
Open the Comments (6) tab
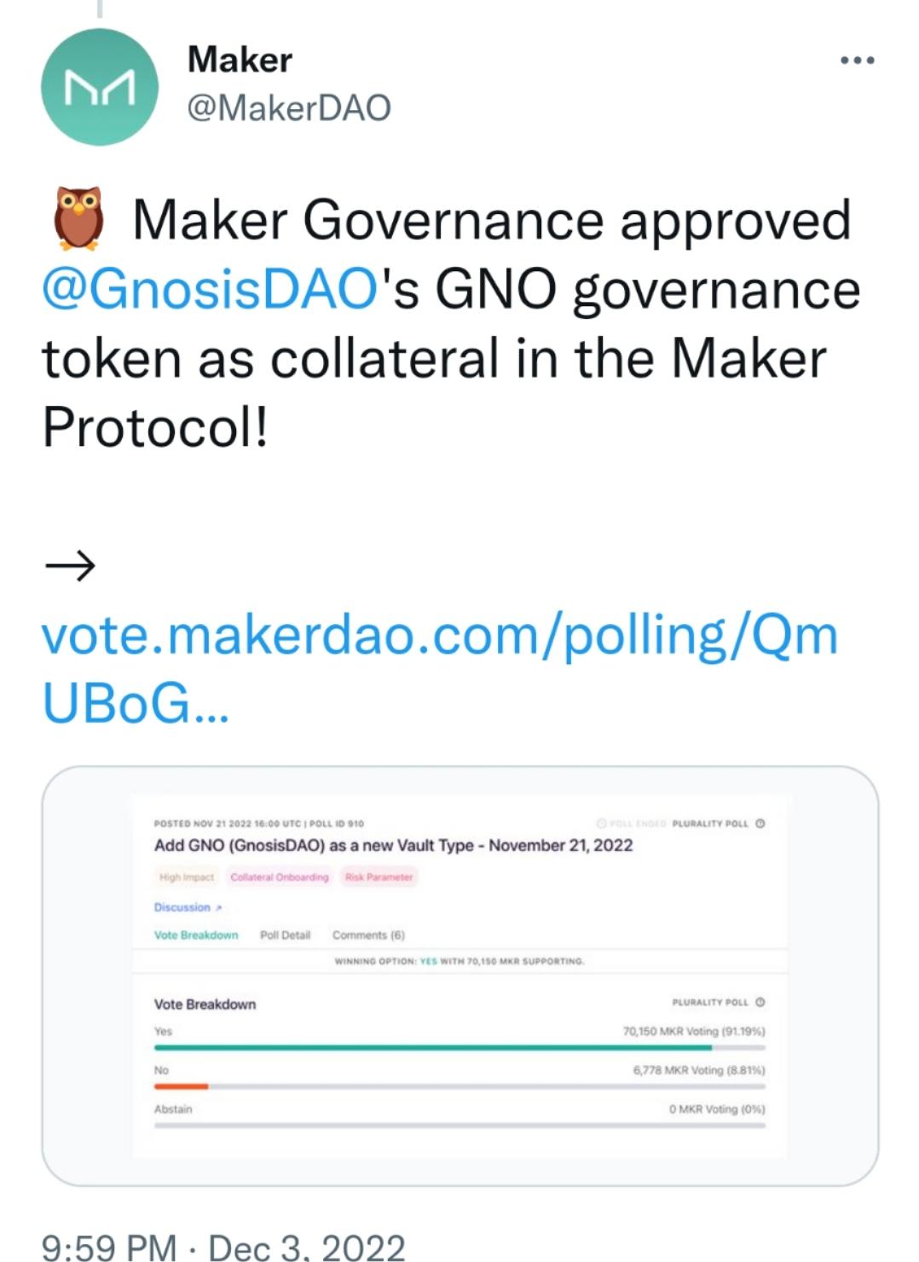(369, 935)
